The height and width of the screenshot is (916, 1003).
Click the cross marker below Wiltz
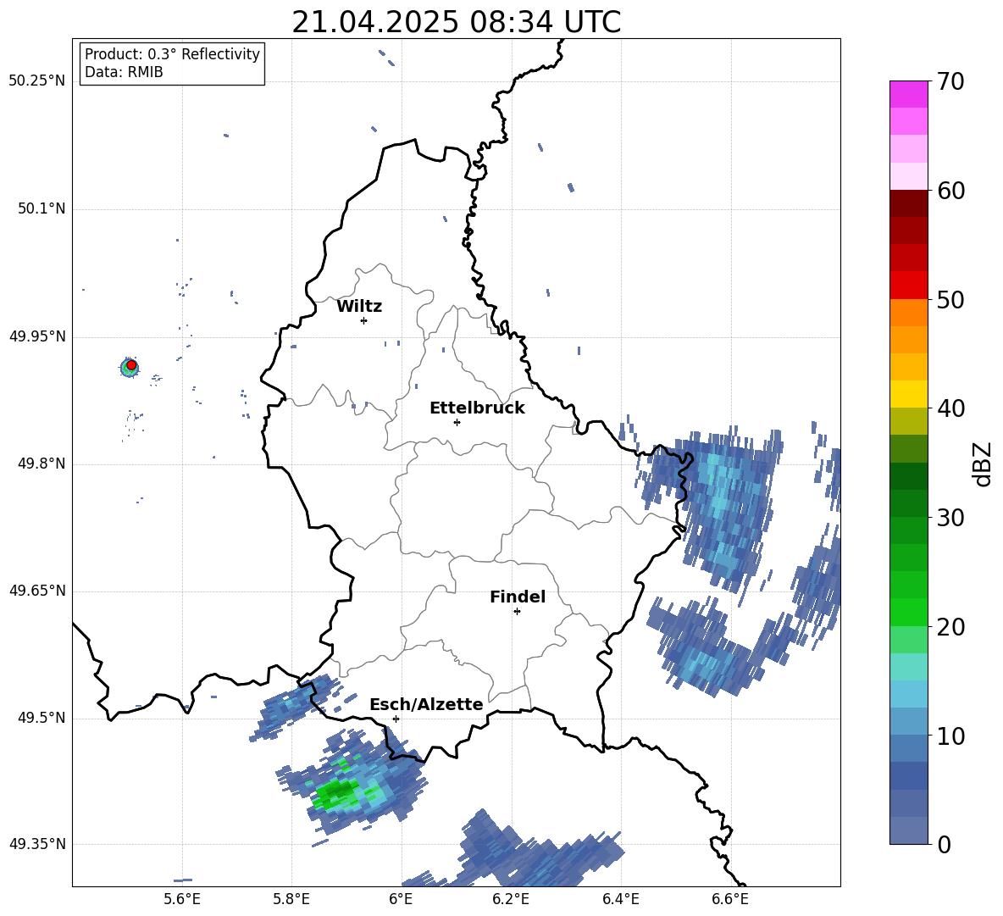pos(364,320)
